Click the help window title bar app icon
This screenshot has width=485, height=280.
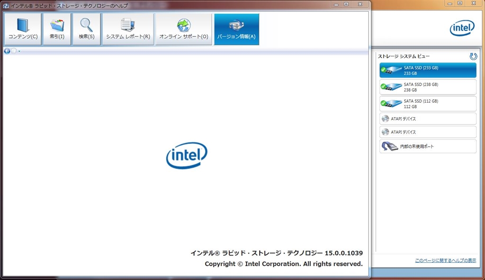tap(6, 6)
